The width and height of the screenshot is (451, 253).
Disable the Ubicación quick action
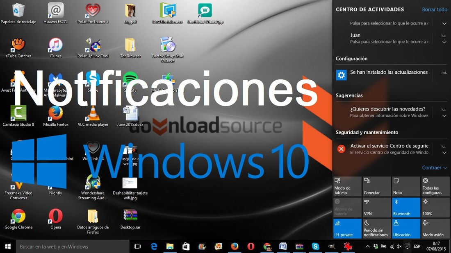click(406, 228)
